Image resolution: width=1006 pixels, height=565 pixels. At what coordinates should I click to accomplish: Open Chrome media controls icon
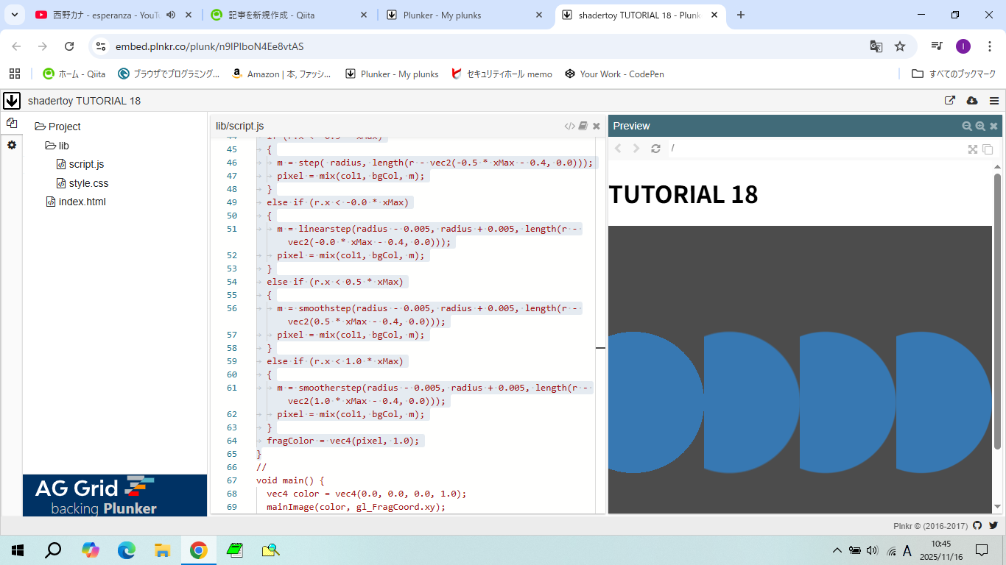pos(937,46)
